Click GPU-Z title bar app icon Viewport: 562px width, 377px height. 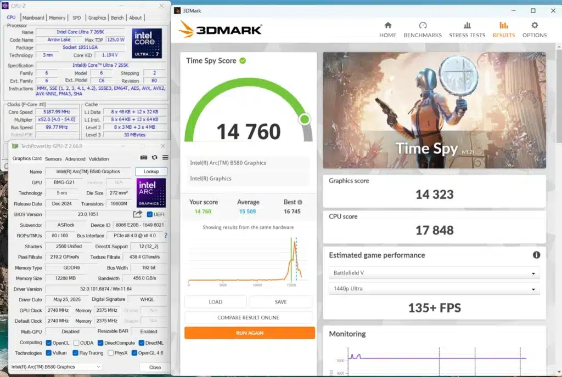[x=15, y=146]
